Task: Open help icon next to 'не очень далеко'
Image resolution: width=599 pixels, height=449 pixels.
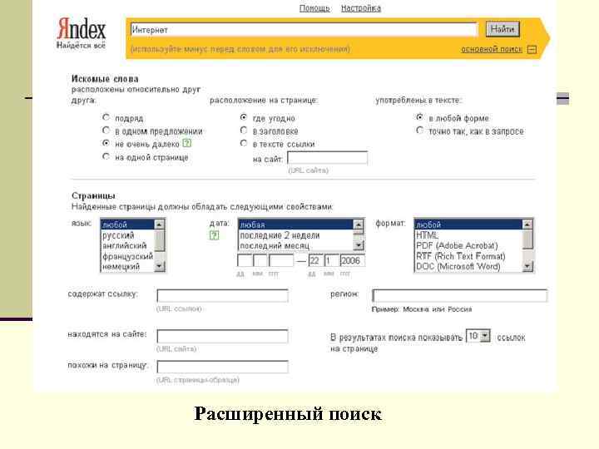Action: tap(187, 144)
